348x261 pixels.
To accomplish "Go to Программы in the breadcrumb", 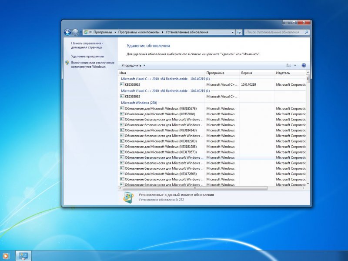I will [x=103, y=32].
